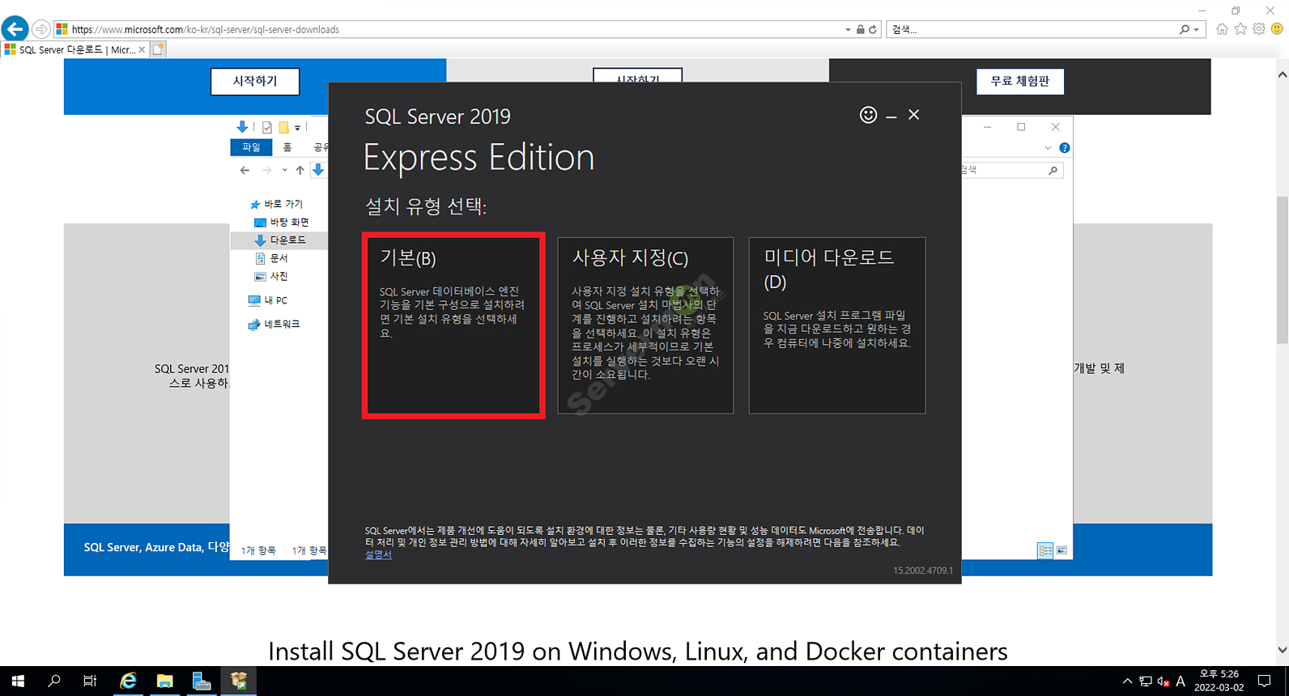Click Explorer forward navigation arrow
Viewport: 1289px width, 696px height.
coord(266,170)
